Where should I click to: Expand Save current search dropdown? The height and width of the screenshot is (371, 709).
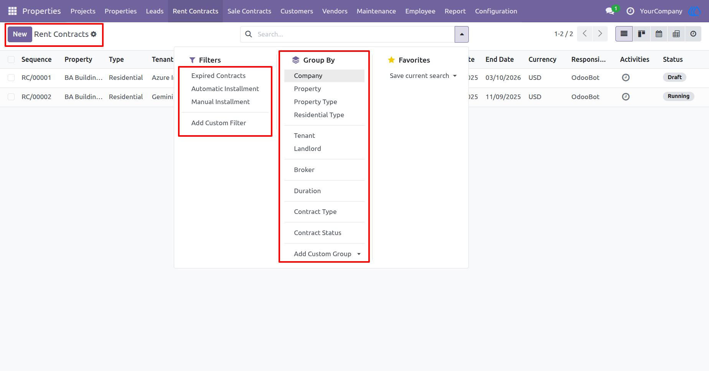coord(423,76)
